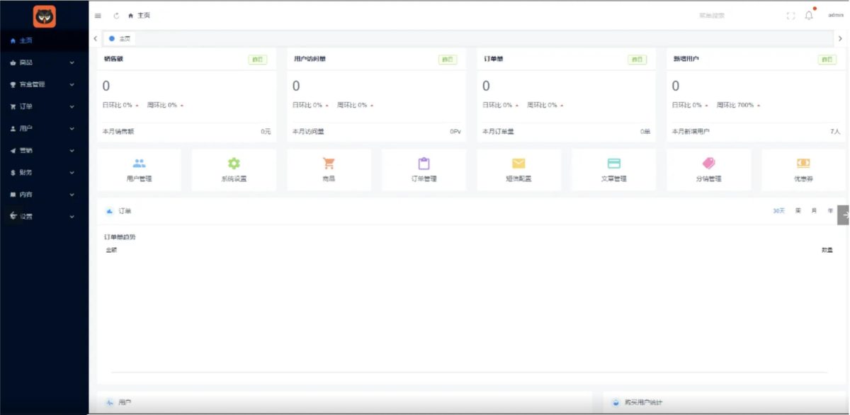The width and height of the screenshot is (850, 415).
Task: Click the 0Pv monthly visits value
Action: pyautogui.click(x=455, y=132)
